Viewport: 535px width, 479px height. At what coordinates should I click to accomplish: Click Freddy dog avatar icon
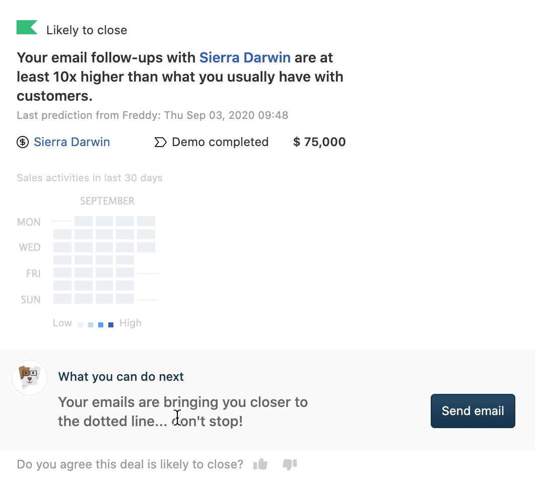pos(30,377)
